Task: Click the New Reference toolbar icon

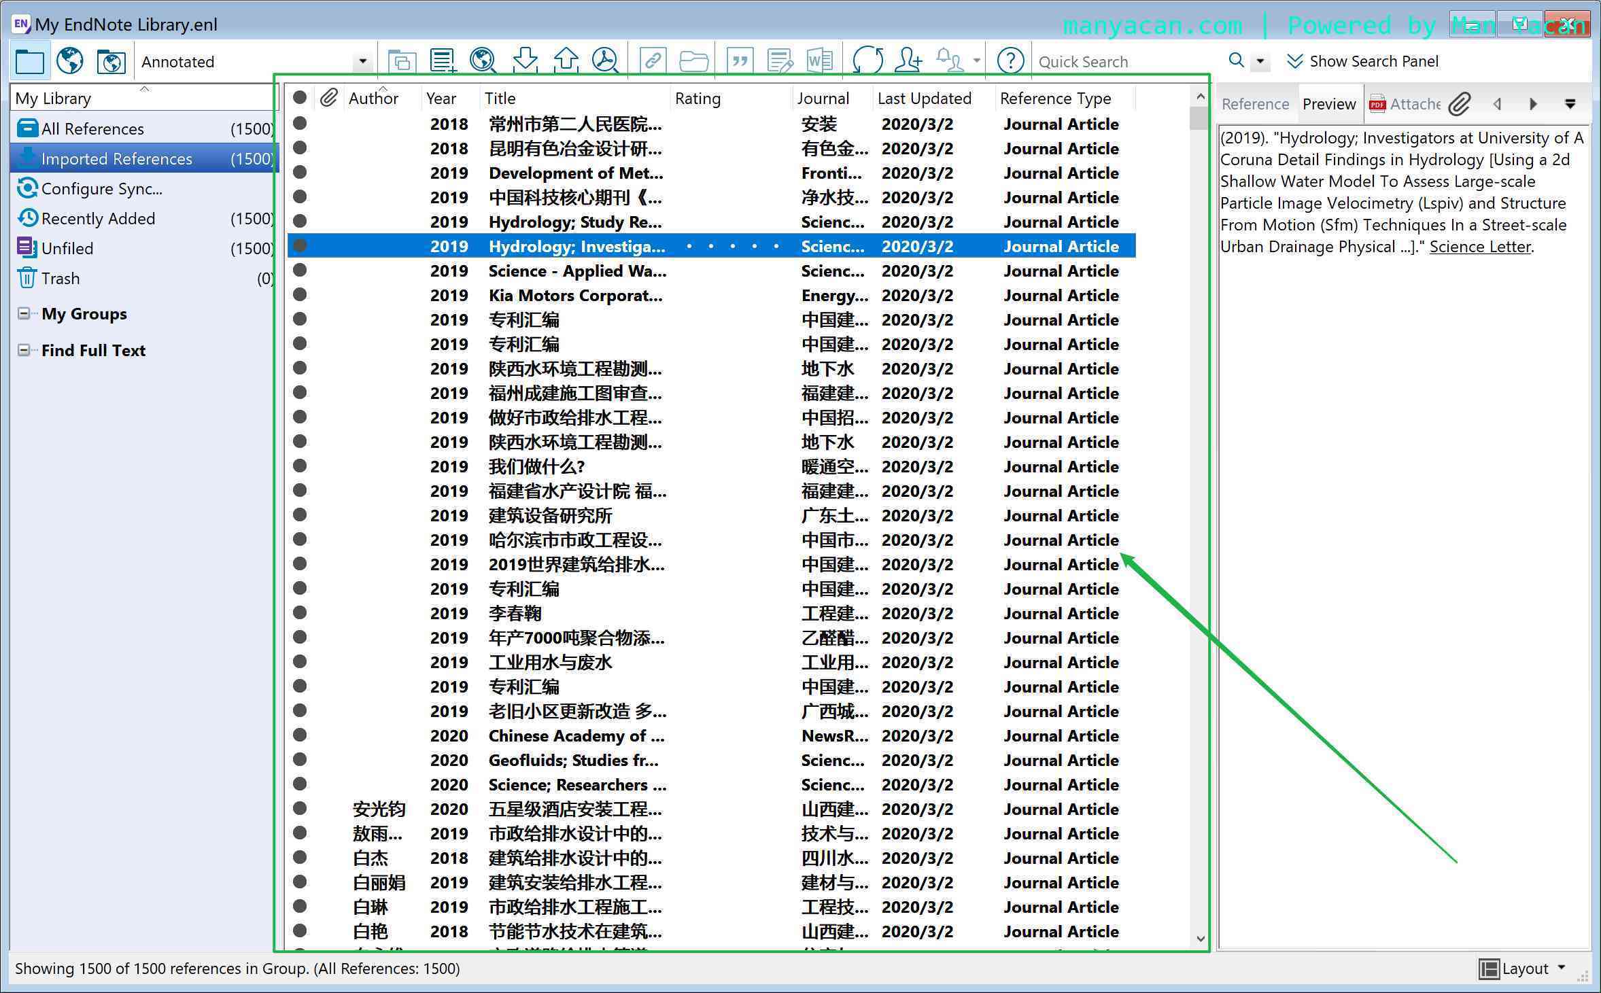Action: [443, 61]
